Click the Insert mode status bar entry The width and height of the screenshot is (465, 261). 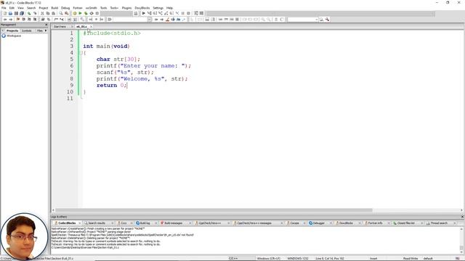373,259
